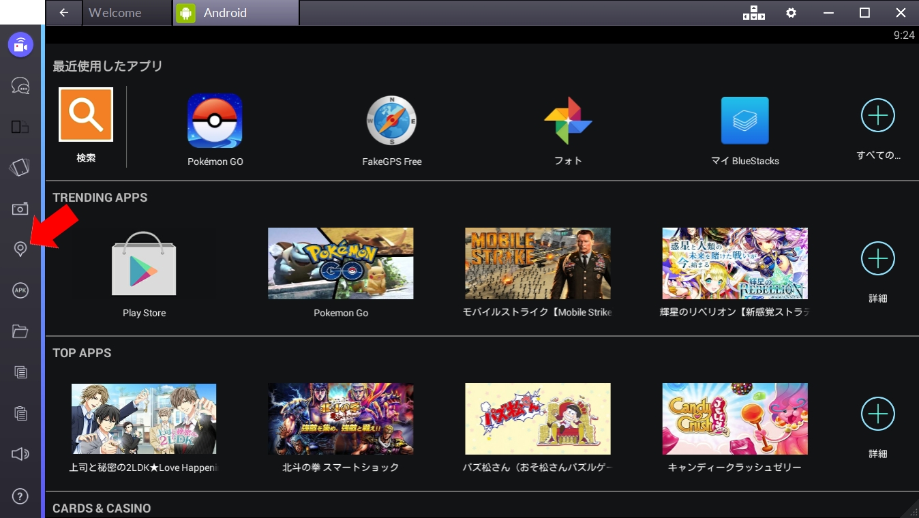Select the Android tab
The height and width of the screenshot is (518, 919).
(x=236, y=13)
